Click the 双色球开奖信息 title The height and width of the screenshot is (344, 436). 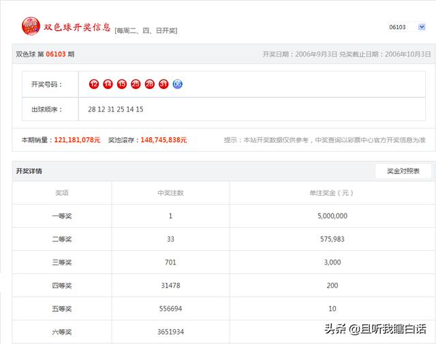pyautogui.click(x=77, y=27)
